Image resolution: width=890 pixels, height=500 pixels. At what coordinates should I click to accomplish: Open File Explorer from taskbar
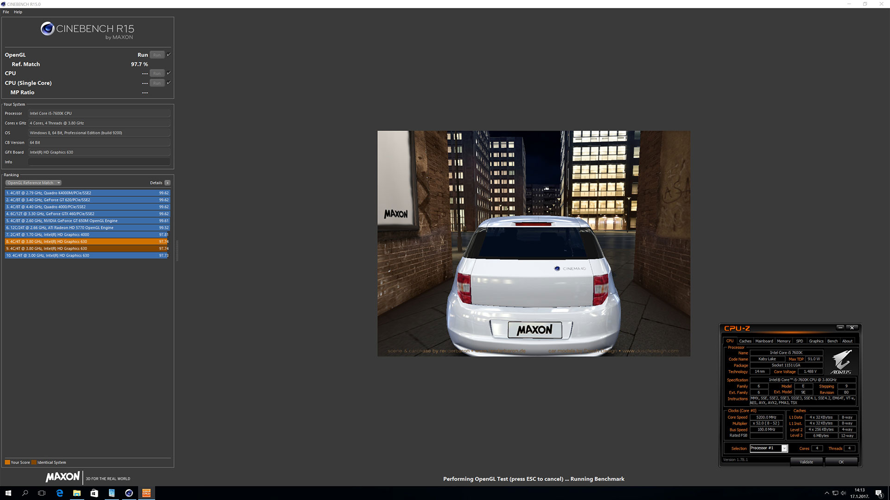coord(76,493)
